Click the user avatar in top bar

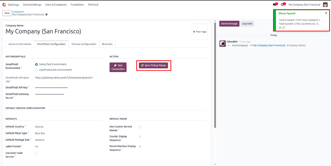click(325, 4)
